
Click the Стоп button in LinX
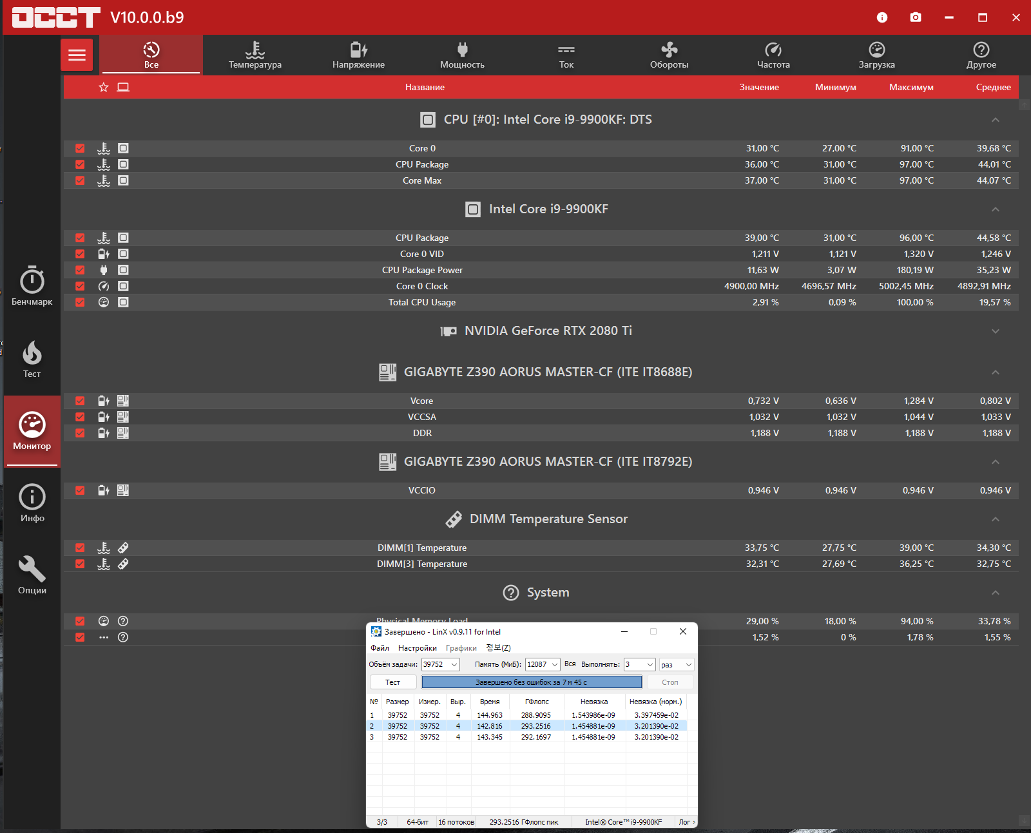click(x=670, y=682)
